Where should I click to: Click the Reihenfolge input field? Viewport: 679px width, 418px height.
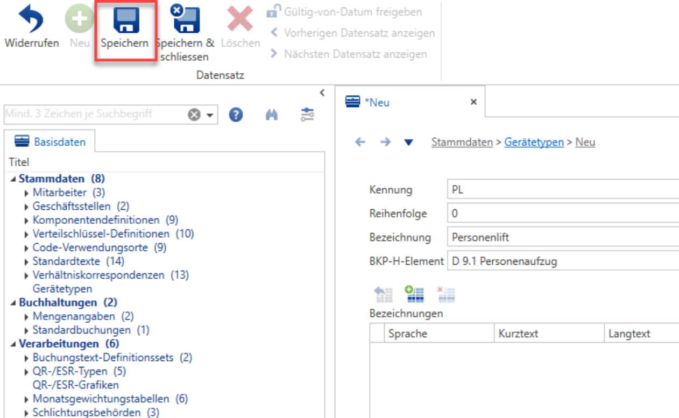pos(563,213)
